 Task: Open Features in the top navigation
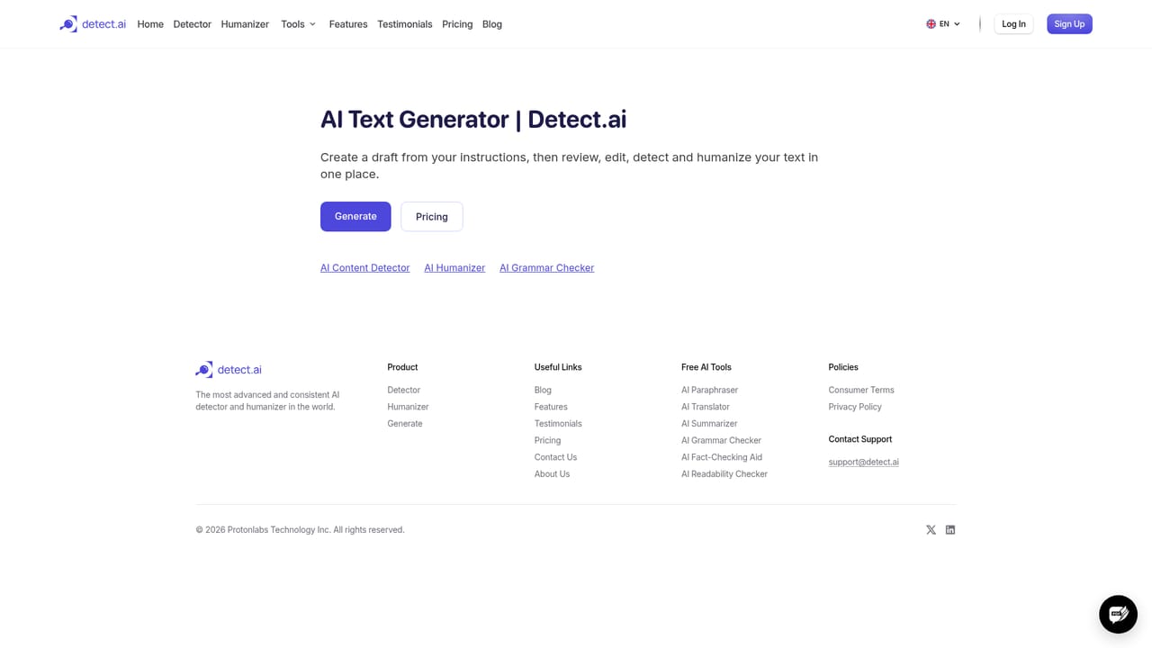(348, 24)
